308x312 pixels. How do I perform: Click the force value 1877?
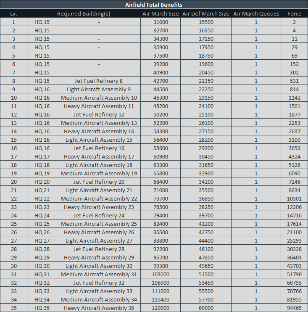click(294, 114)
